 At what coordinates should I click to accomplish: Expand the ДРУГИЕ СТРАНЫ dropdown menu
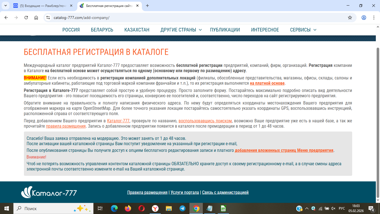pos(181,30)
